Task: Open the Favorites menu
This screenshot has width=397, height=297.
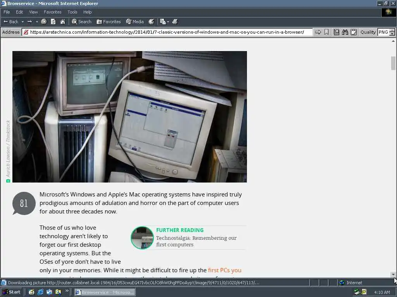Action: pos(52,12)
